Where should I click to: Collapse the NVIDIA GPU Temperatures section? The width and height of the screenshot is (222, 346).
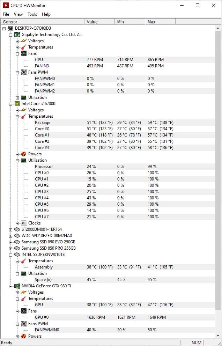pyautogui.click(x=17, y=299)
